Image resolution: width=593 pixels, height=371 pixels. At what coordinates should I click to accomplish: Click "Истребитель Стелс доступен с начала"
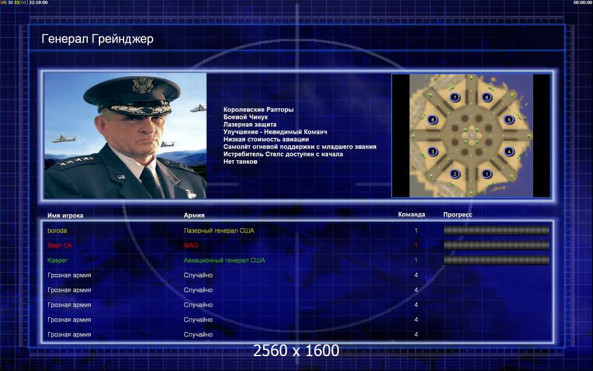283,154
